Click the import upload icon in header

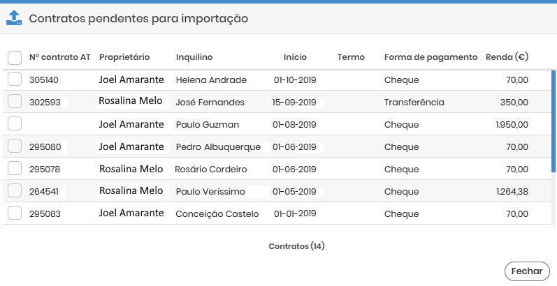pyautogui.click(x=14, y=17)
